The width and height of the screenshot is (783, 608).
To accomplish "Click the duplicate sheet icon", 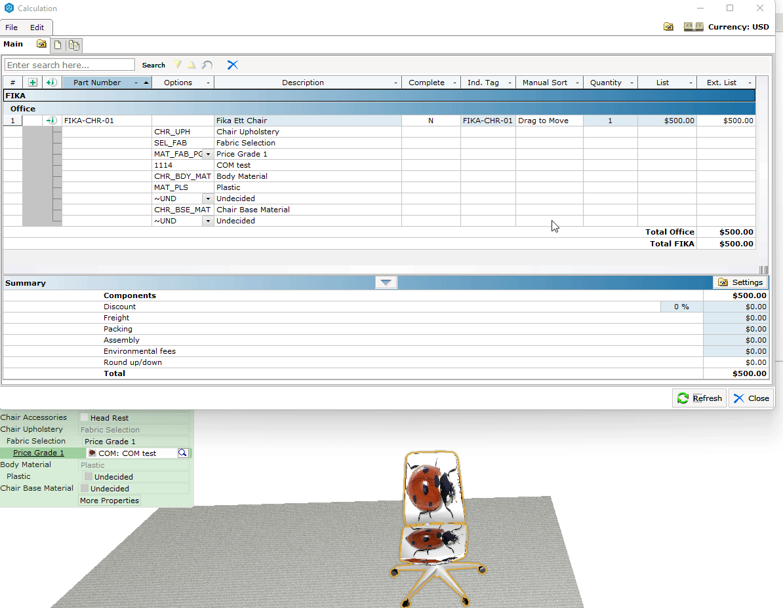I will coord(74,45).
